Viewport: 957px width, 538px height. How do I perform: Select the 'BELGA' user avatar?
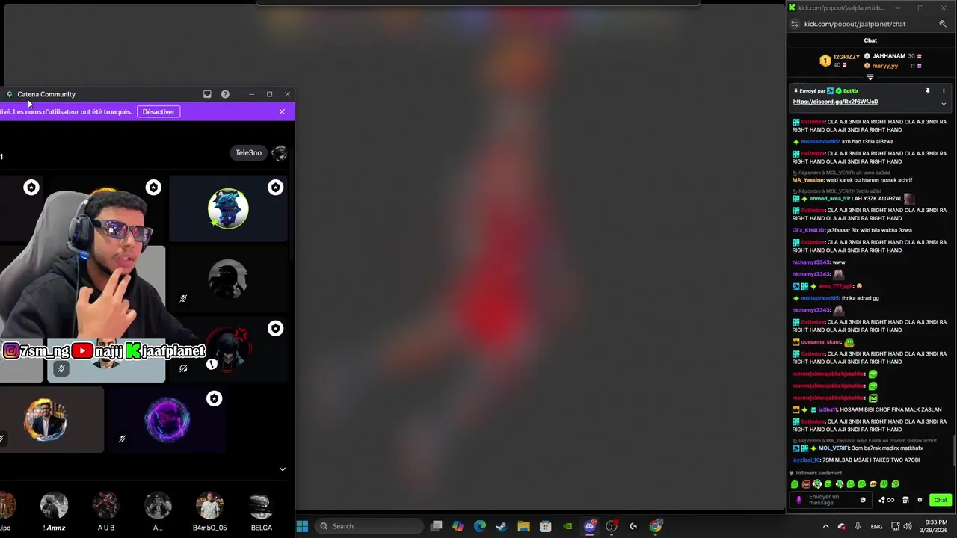tap(261, 506)
